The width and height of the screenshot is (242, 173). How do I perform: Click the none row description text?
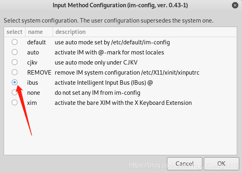coord(97,93)
